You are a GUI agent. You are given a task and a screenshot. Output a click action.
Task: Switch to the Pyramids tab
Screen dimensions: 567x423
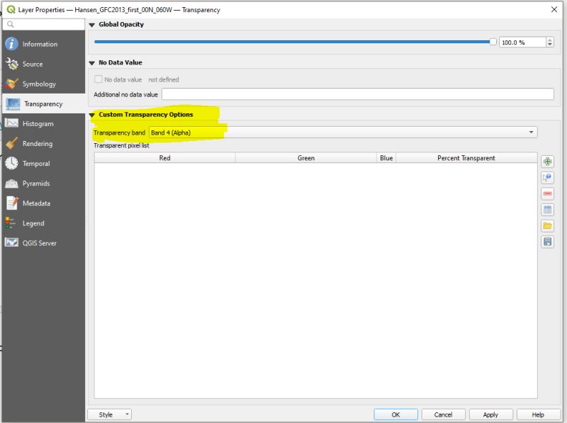click(x=43, y=184)
